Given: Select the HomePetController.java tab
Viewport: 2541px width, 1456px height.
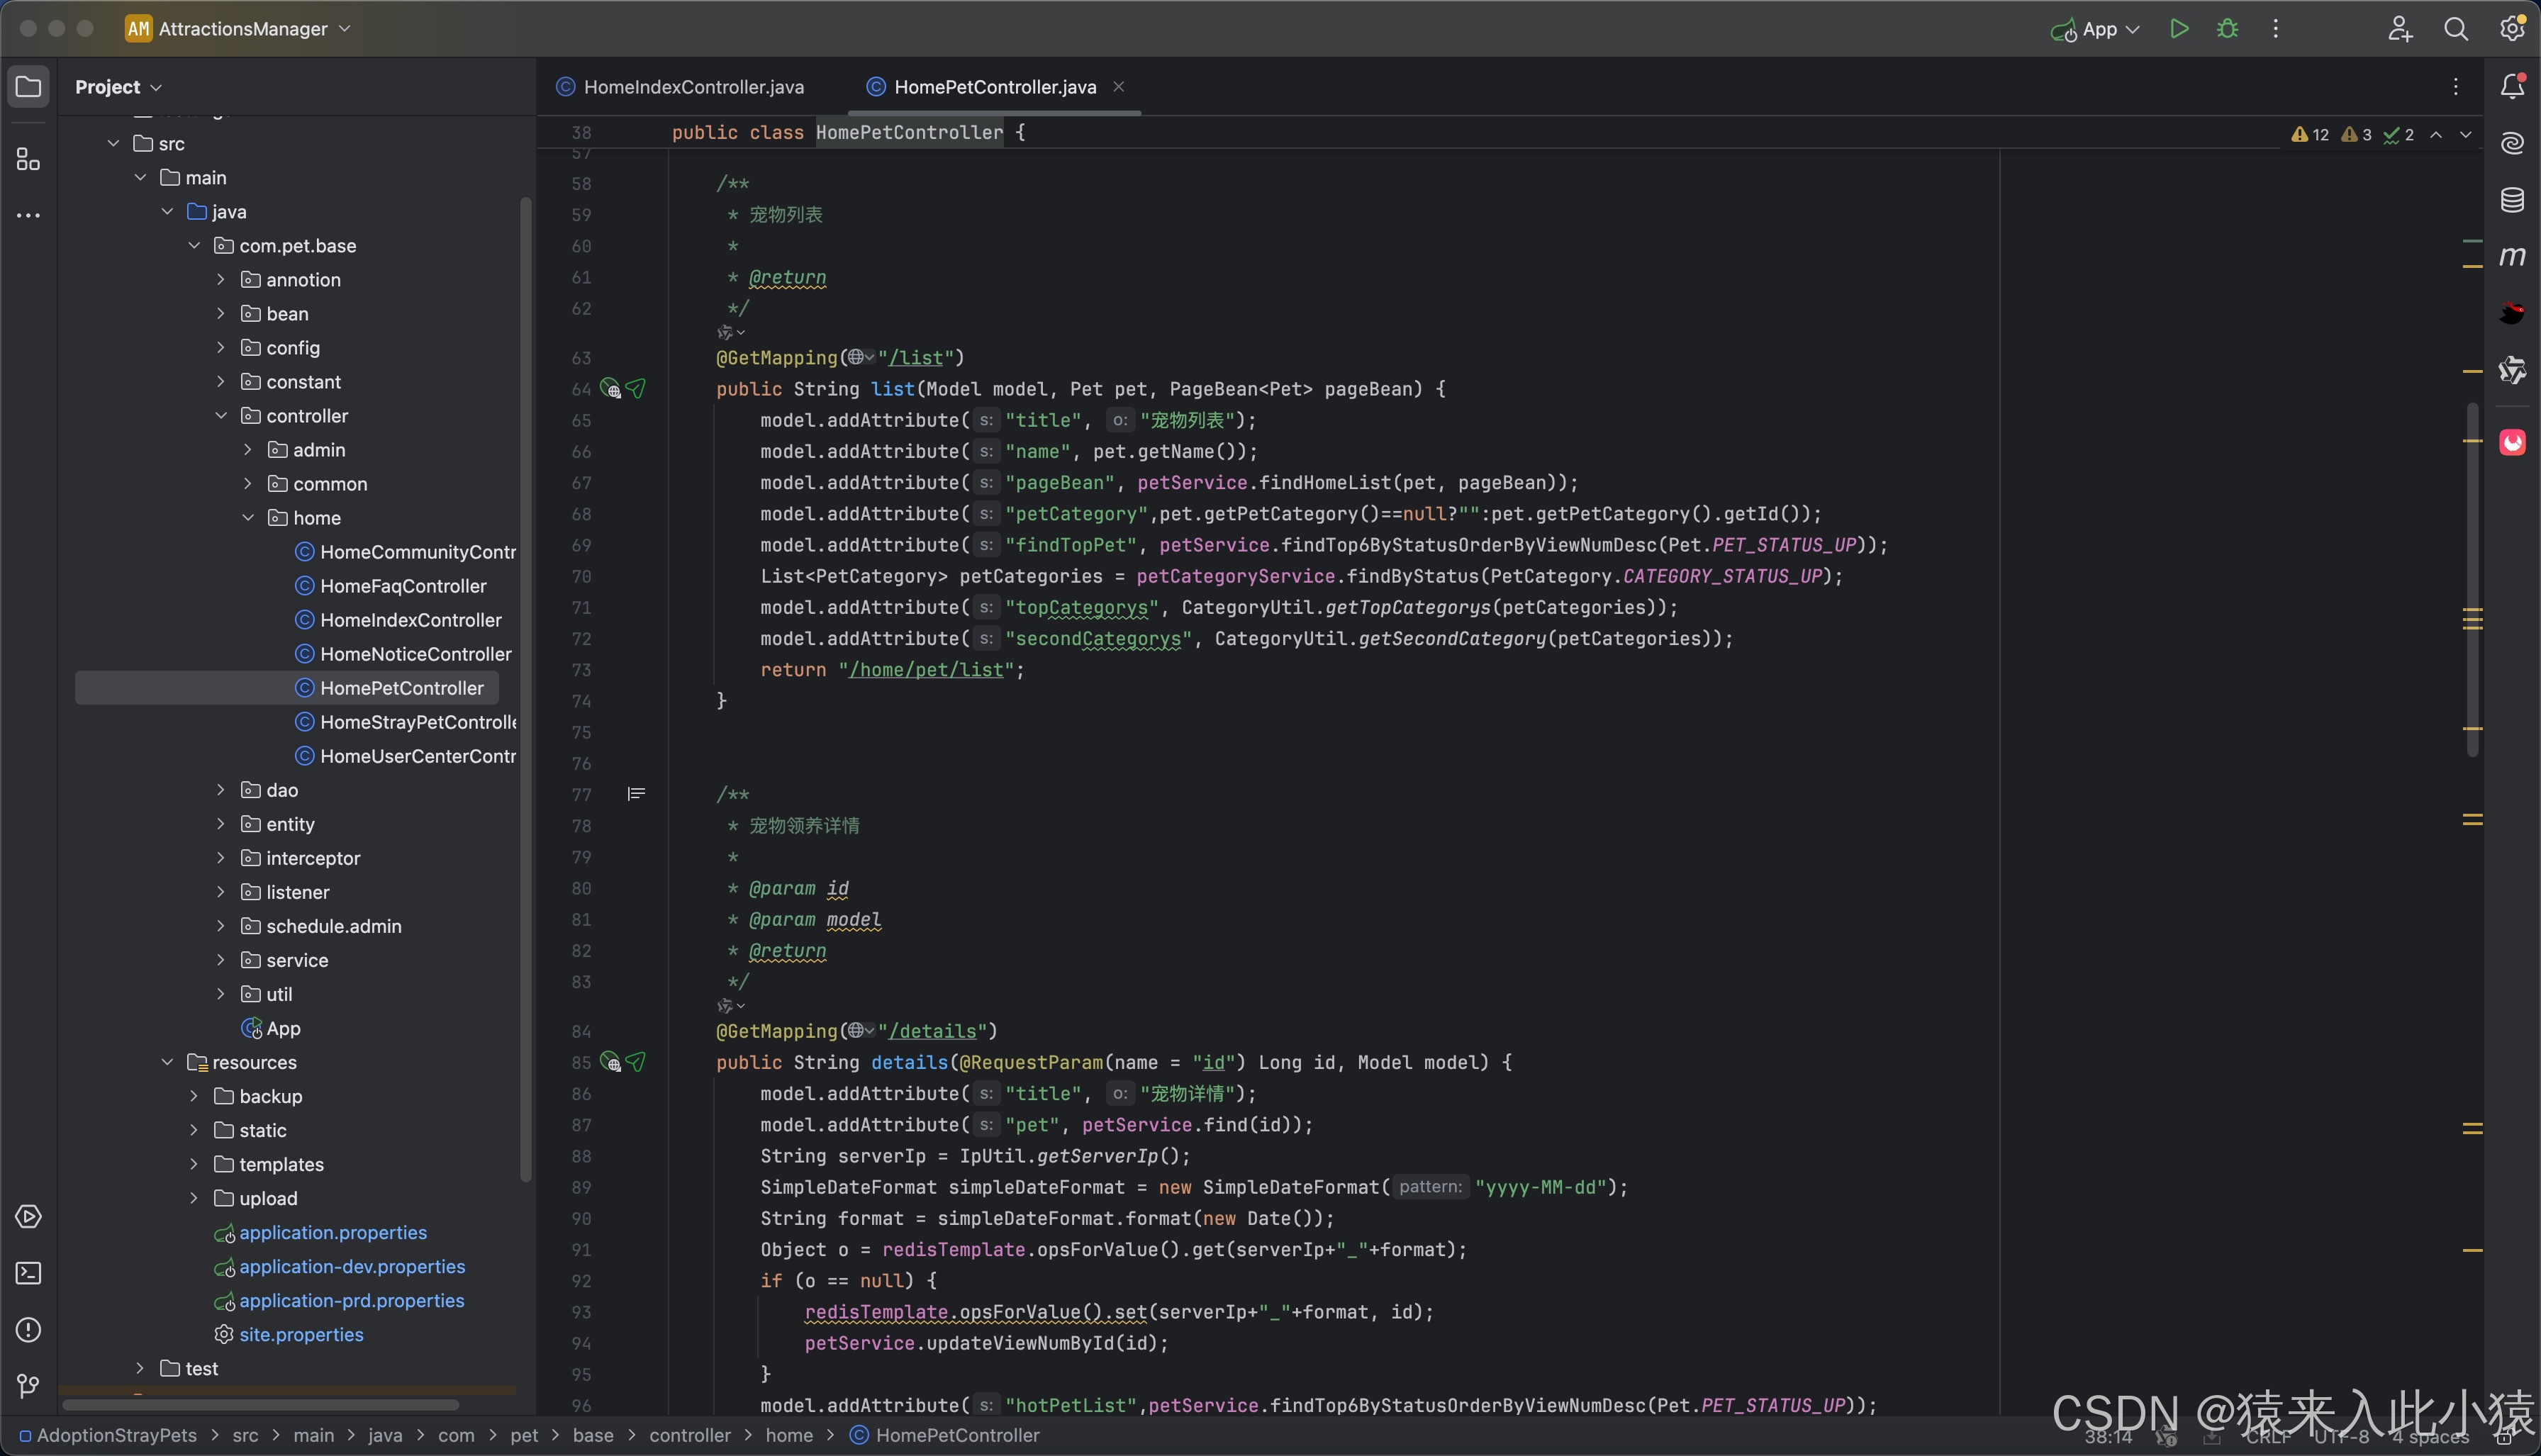Looking at the screenshot, I should 995,86.
